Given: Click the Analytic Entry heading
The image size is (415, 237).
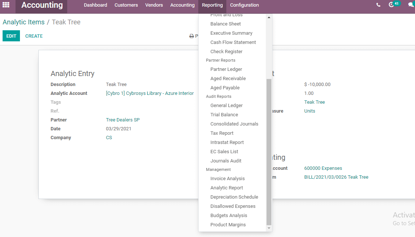Looking at the screenshot, I should coord(72,73).
